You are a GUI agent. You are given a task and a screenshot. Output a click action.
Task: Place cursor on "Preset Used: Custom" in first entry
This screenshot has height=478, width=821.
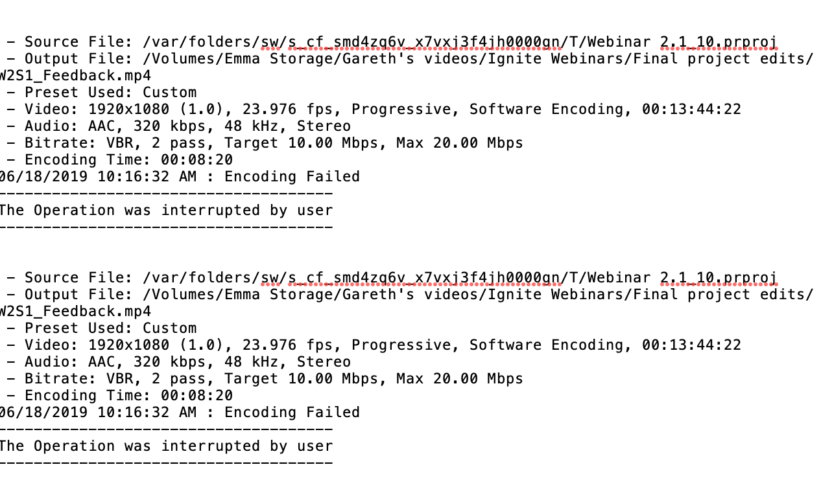pyautogui.click(x=110, y=93)
